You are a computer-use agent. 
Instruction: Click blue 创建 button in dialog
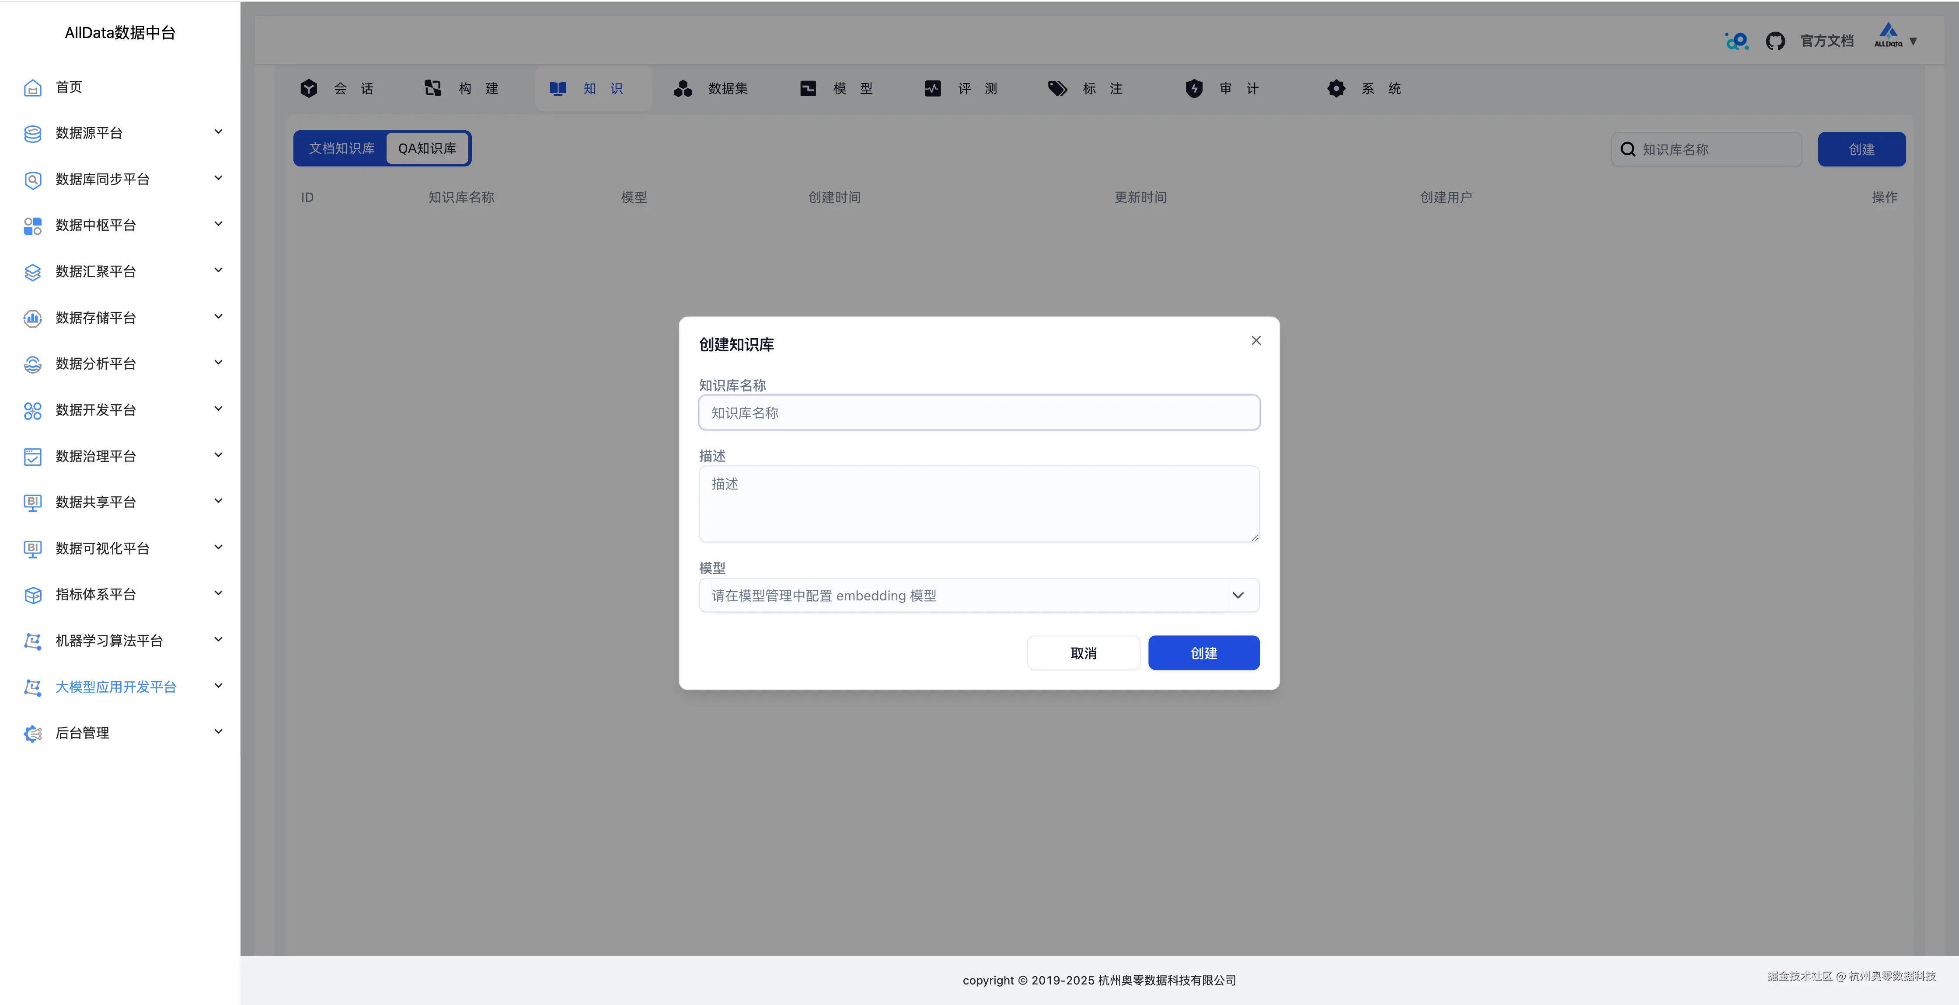pos(1203,653)
